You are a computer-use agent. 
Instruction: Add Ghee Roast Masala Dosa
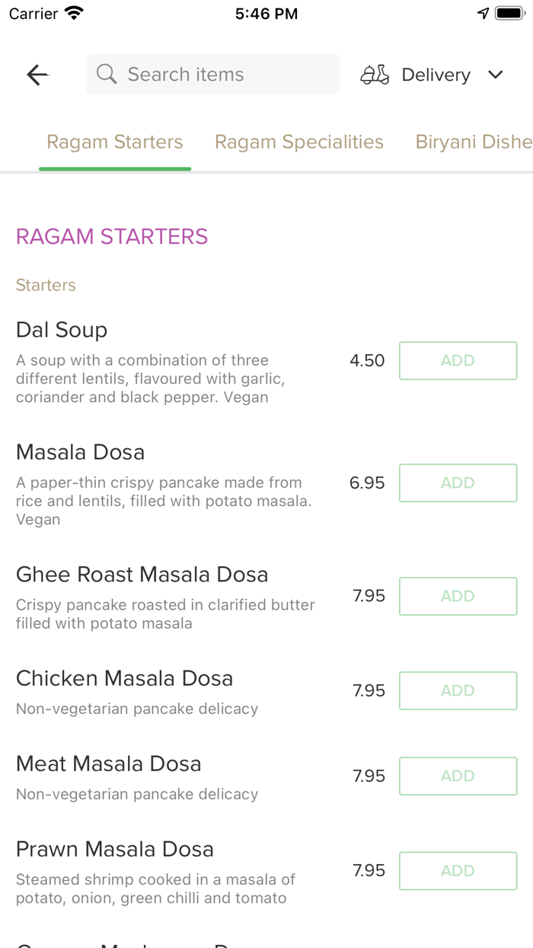[x=458, y=596]
